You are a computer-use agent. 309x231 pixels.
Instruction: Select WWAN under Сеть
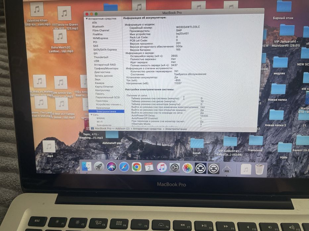[x=100, y=118]
